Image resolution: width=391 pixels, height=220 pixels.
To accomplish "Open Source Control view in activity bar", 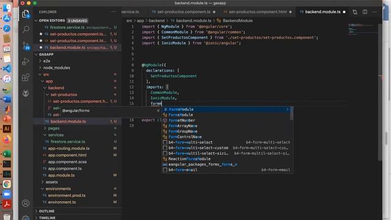I will [26, 46].
